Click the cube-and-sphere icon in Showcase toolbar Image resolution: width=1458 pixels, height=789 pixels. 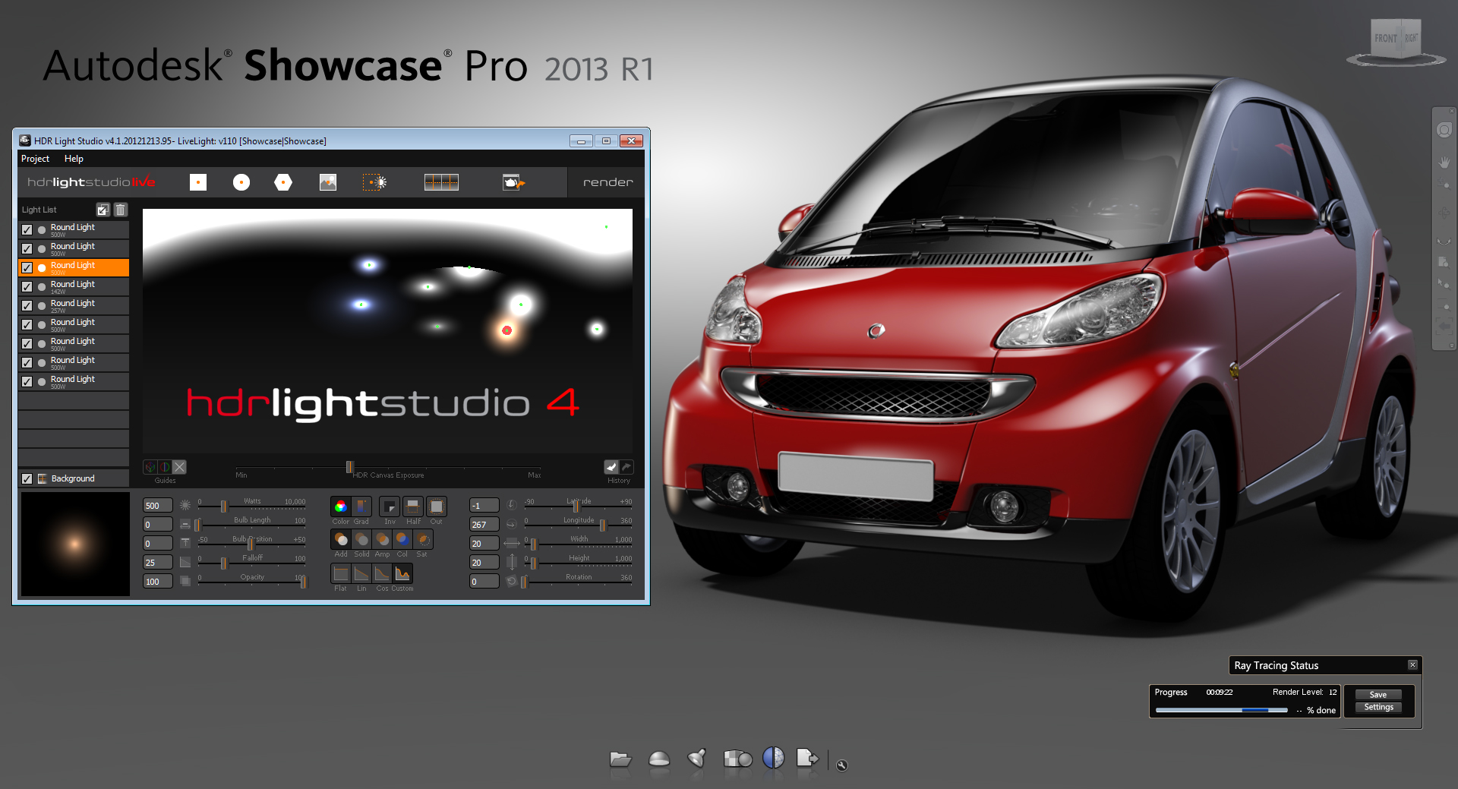click(x=737, y=759)
